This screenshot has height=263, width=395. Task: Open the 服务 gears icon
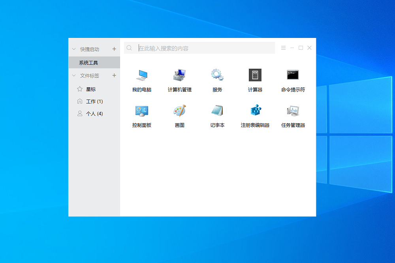pyautogui.click(x=217, y=75)
